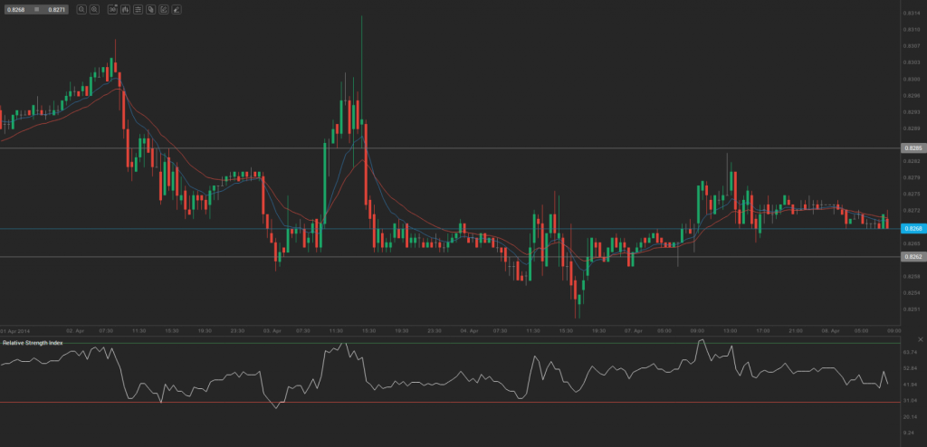Click the edit note icon in toolbar

(x=163, y=9)
